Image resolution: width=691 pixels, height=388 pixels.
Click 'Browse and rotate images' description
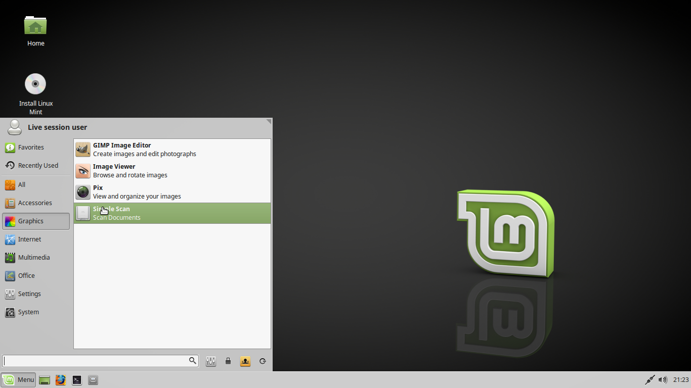pyautogui.click(x=130, y=175)
